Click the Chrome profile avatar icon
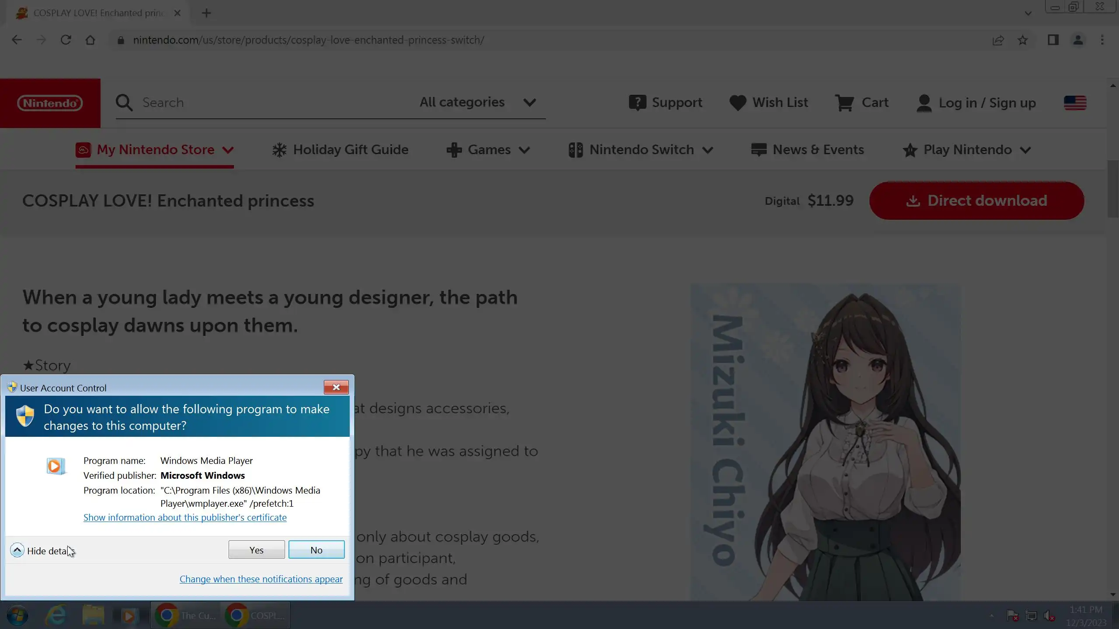Screen dimensions: 1119x629 [x=1078, y=40]
